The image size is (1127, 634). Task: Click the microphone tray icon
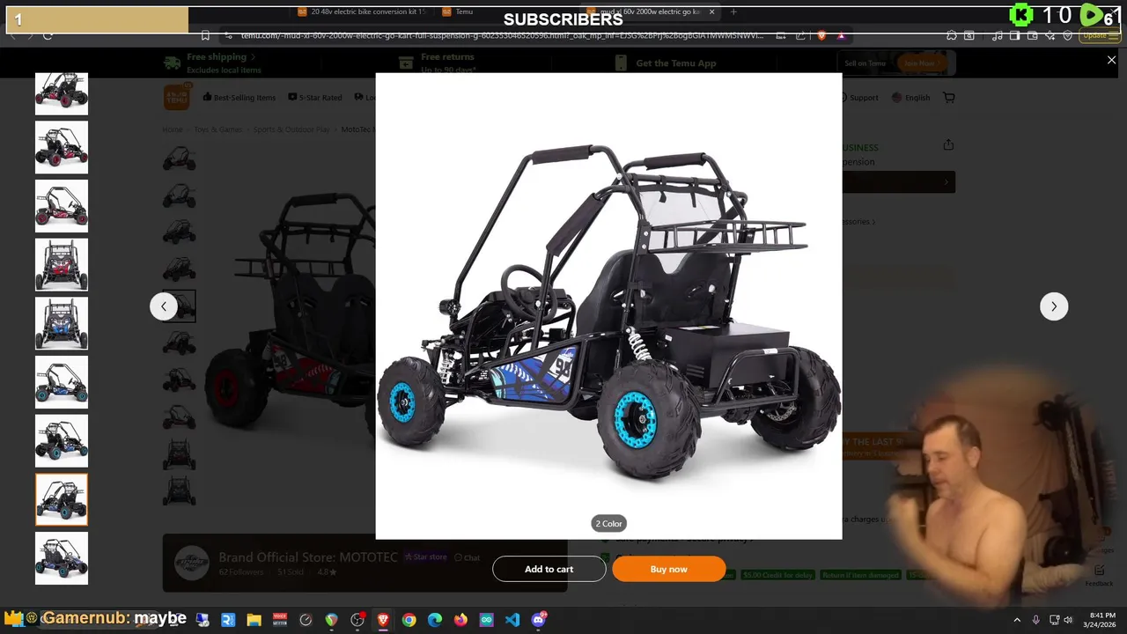coord(1035,620)
